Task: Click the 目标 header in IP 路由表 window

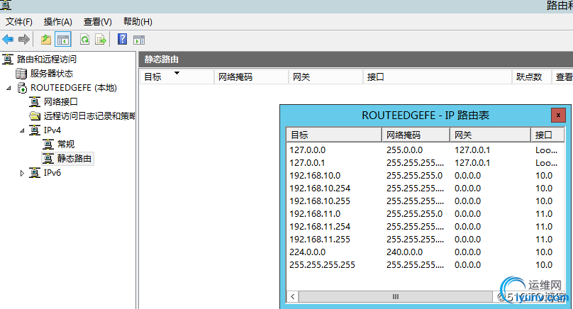Action: point(334,135)
